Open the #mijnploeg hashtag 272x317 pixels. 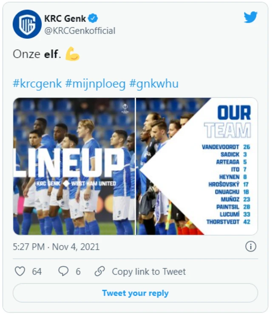click(96, 83)
